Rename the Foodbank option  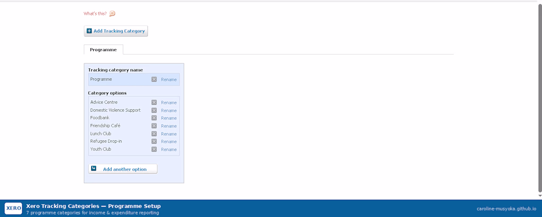pyautogui.click(x=169, y=118)
